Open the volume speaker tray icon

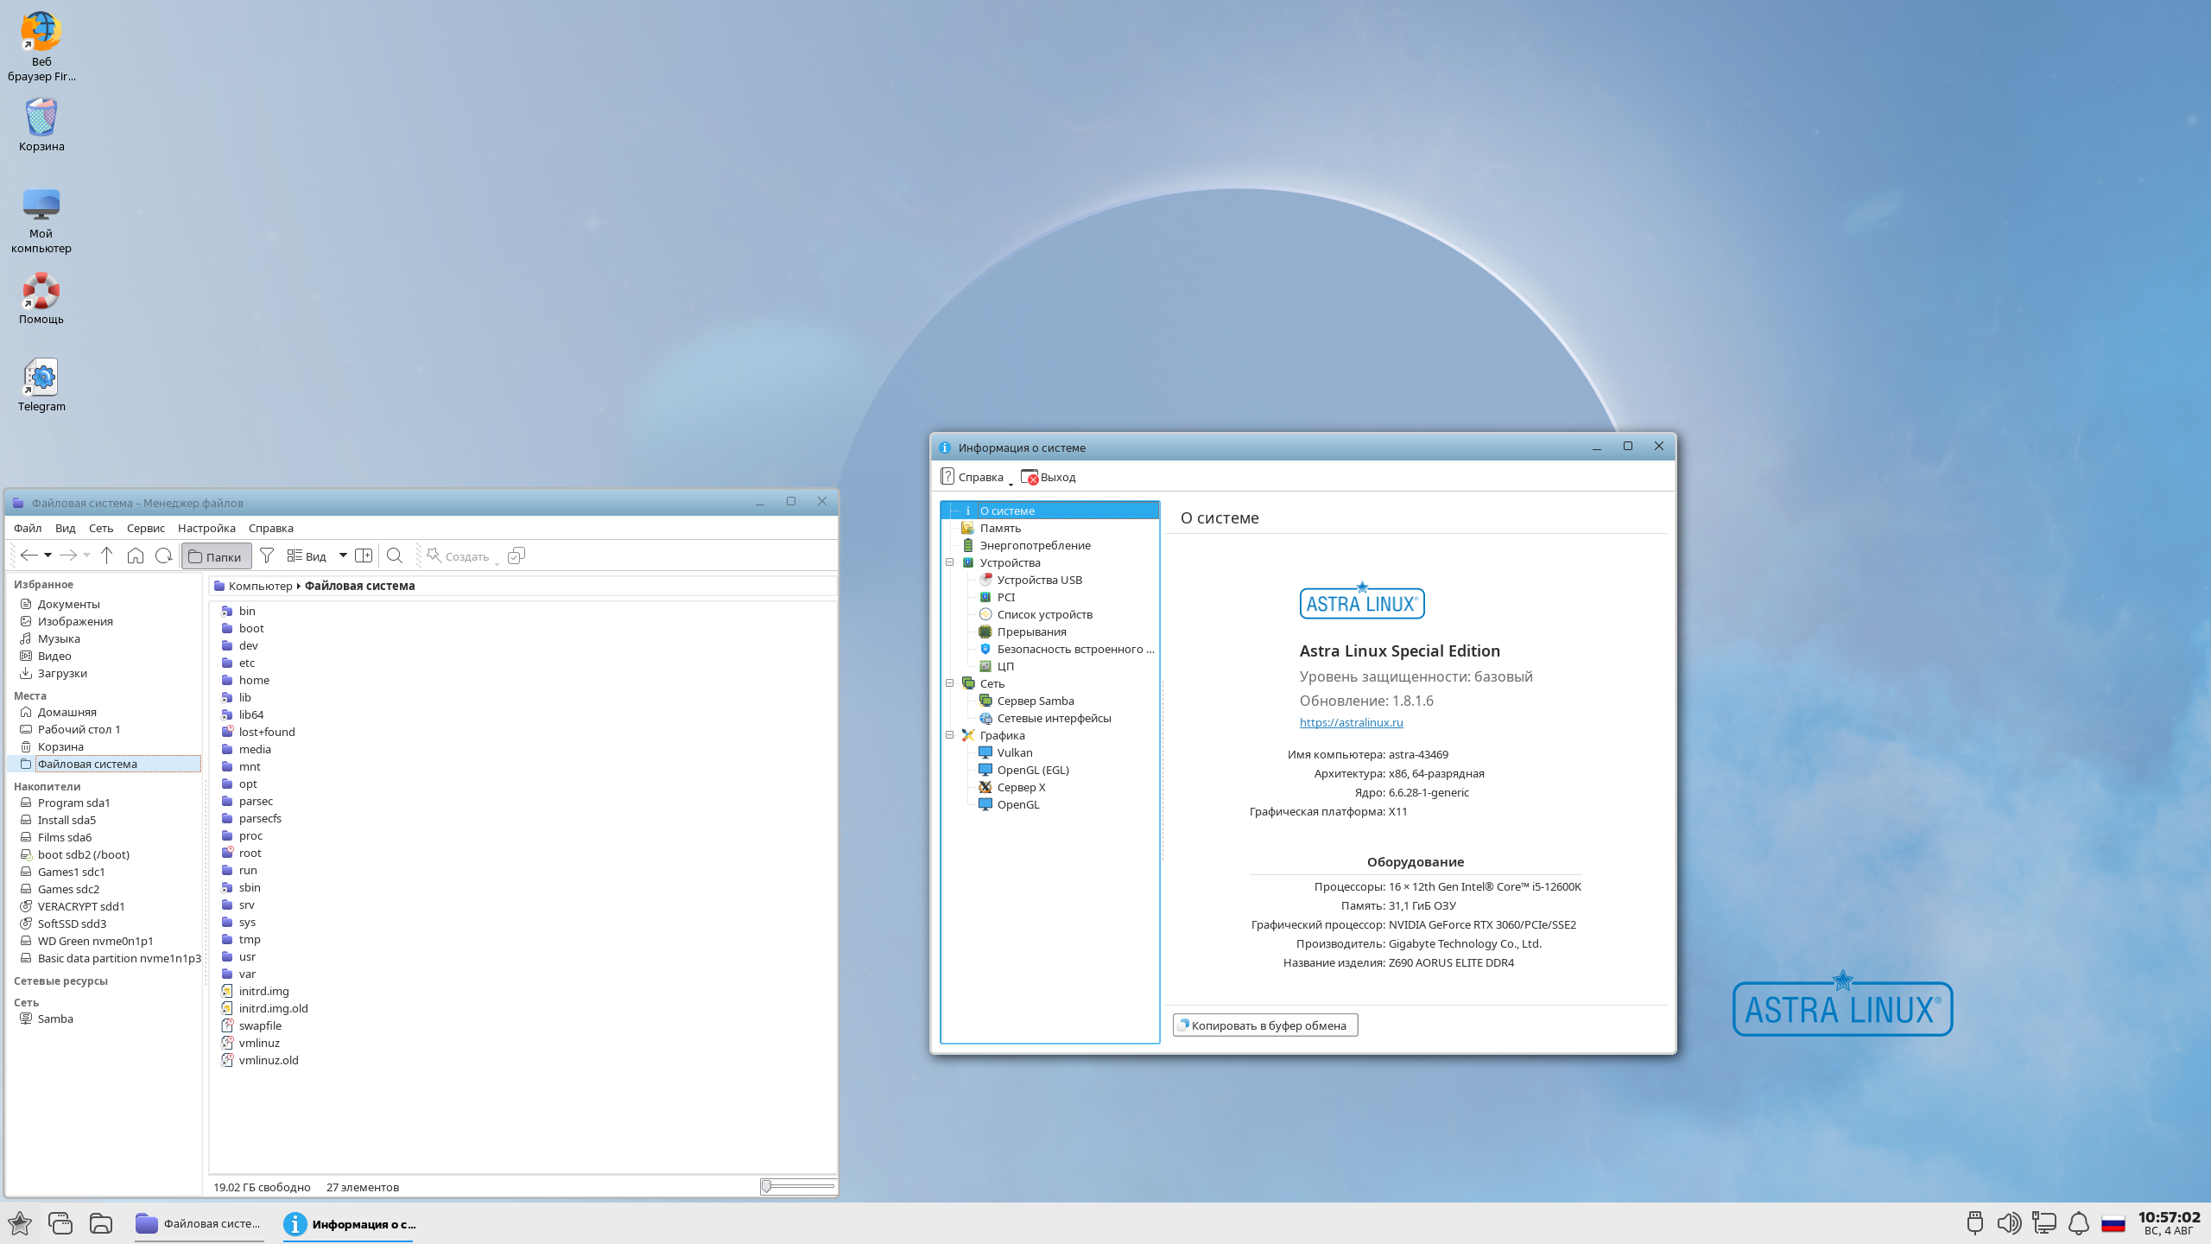click(x=2008, y=1223)
